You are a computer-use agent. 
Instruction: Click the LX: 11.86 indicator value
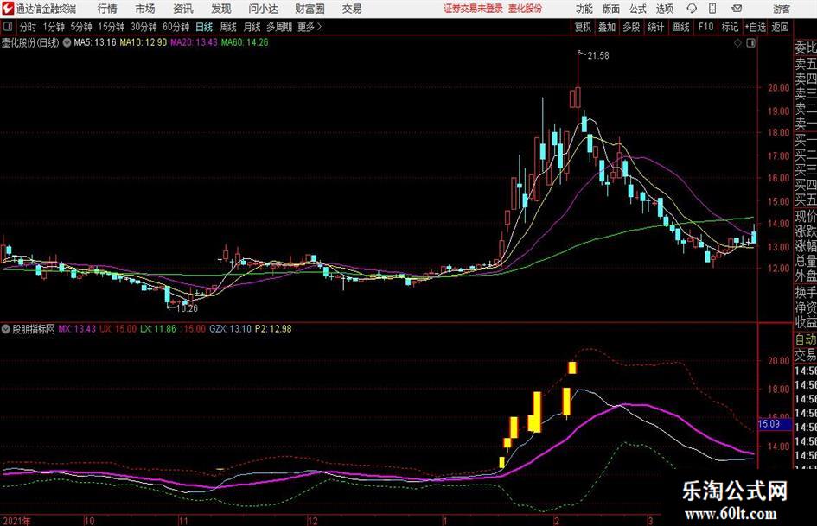(x=158, y=329)
